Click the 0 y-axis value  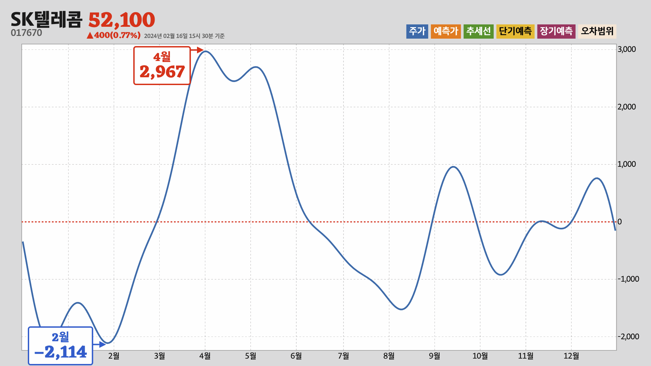[620, 222]
